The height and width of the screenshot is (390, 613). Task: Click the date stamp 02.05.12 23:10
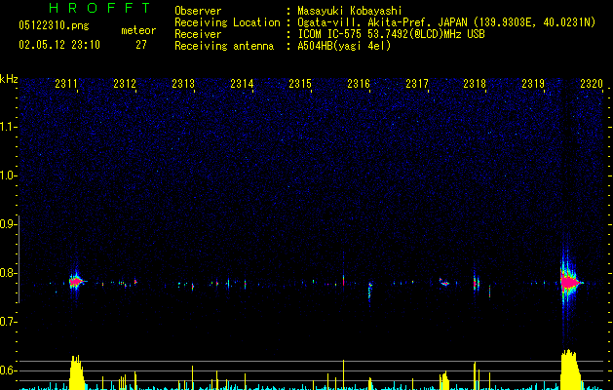pos(59,45)
